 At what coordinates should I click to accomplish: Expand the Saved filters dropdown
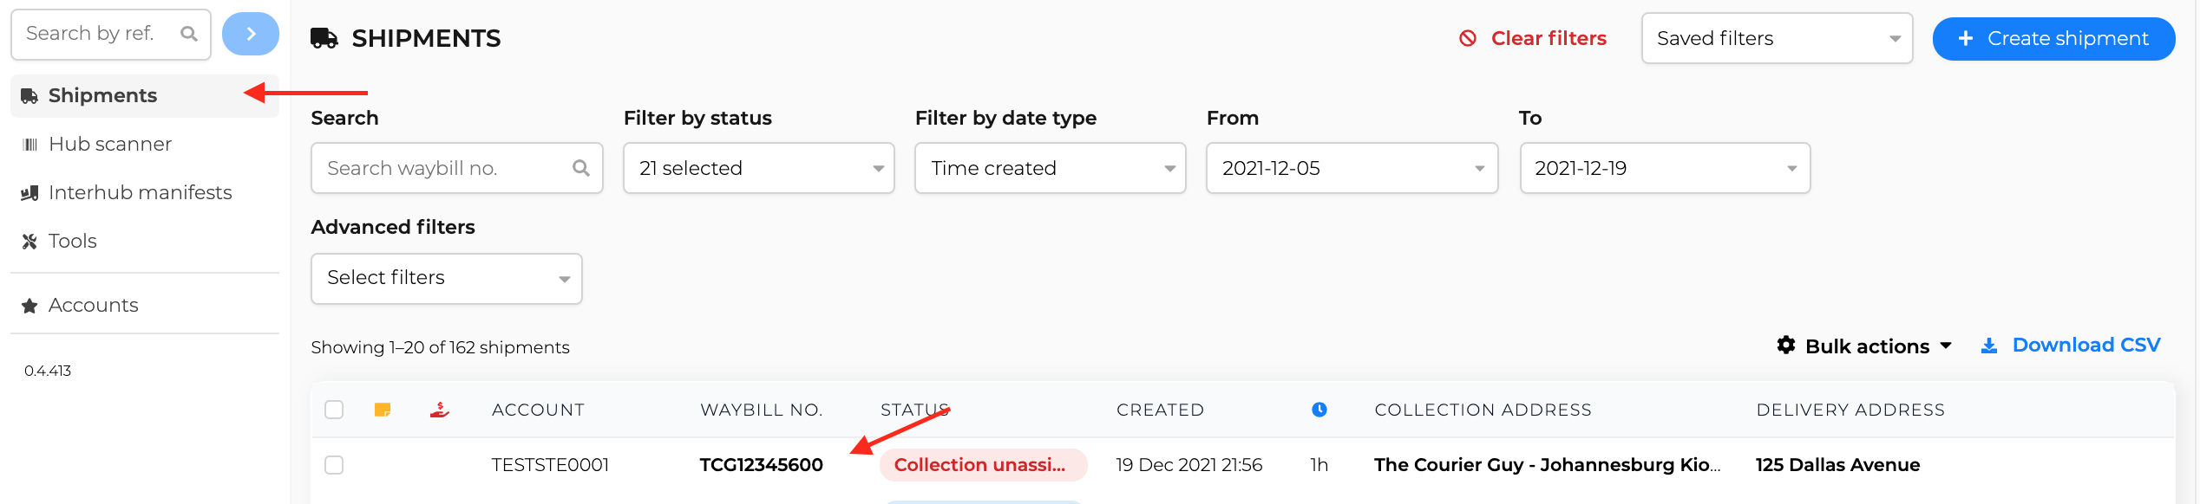tap(1777, 38)
